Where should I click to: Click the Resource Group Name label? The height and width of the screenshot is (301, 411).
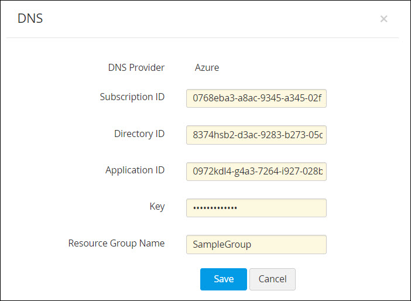pyautogui.click(x=117, y=242)
